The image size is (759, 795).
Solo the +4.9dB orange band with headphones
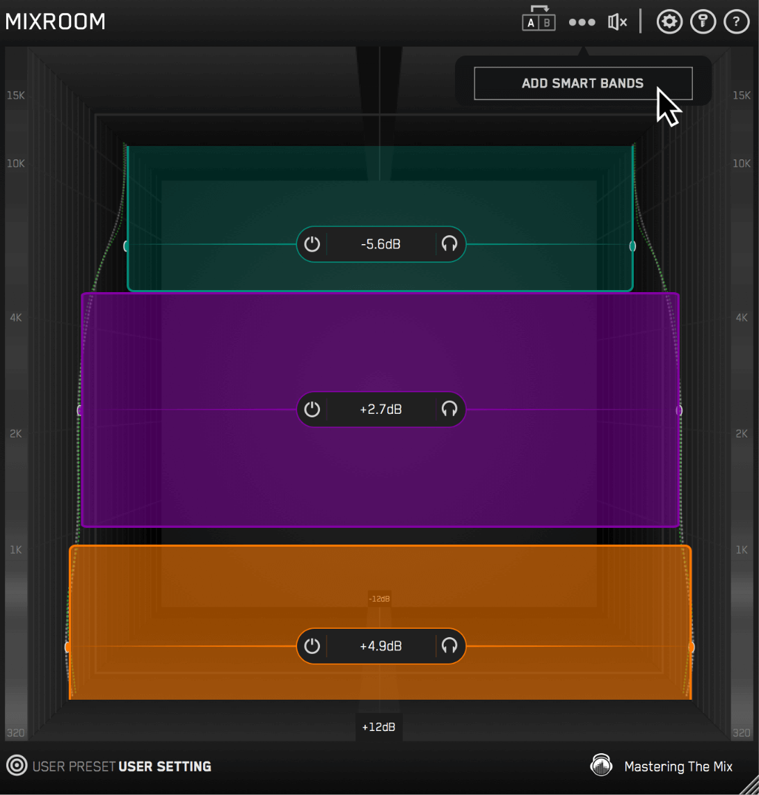(449, 646)
